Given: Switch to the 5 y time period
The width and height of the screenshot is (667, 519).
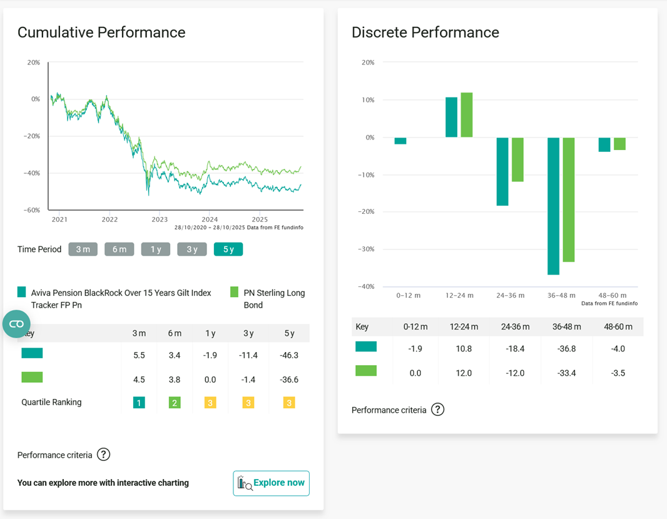Looking at the screenshot, I should click(x=228, y=249).
